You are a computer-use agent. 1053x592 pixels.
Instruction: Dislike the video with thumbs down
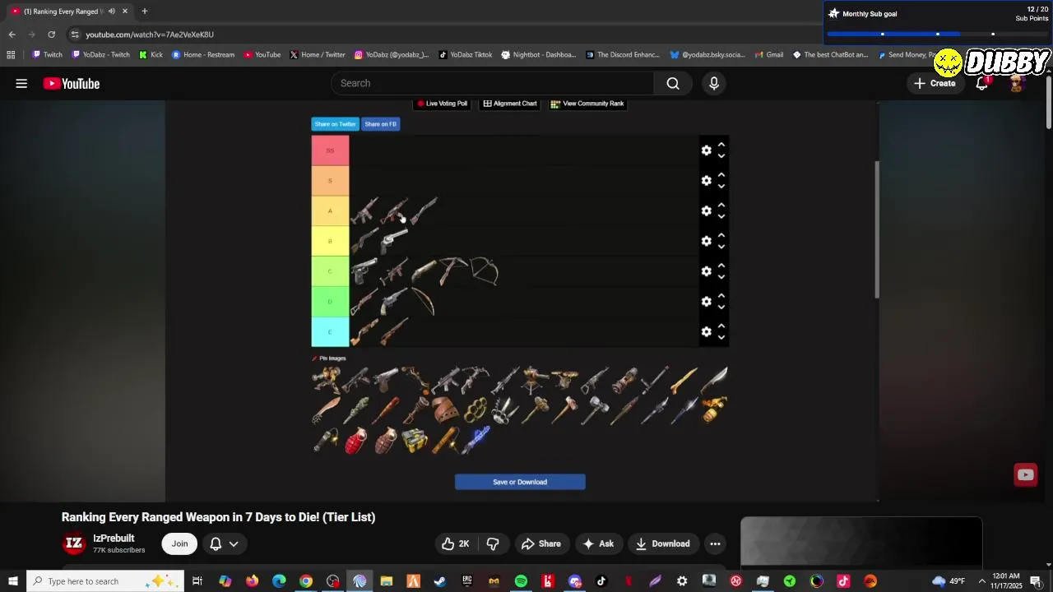(493, 543)
